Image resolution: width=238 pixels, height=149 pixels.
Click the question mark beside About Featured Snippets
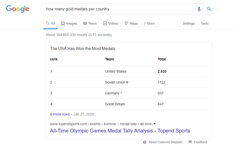145,142
